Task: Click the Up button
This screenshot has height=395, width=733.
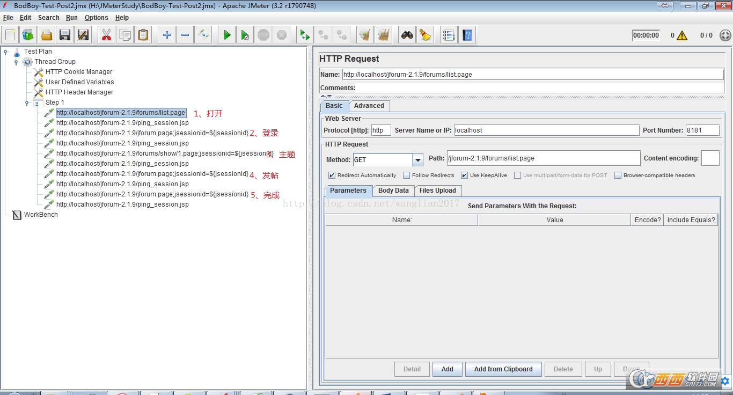Action: pyautogui.click(x=598, y=369)
